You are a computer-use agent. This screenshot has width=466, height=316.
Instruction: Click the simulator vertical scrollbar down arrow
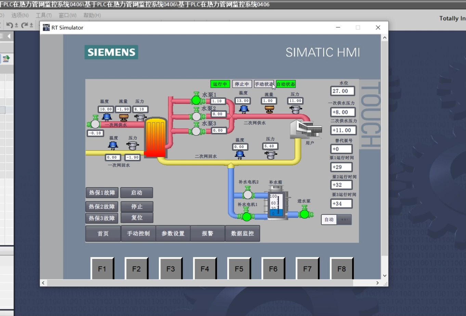tap(385, 276)
